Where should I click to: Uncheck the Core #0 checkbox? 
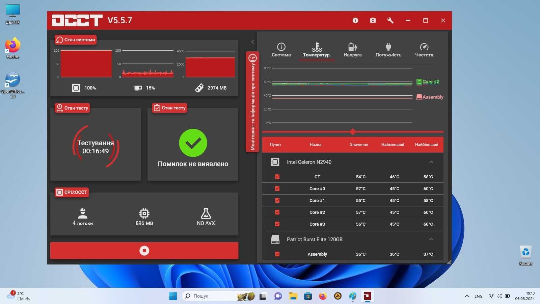[277, 188]
